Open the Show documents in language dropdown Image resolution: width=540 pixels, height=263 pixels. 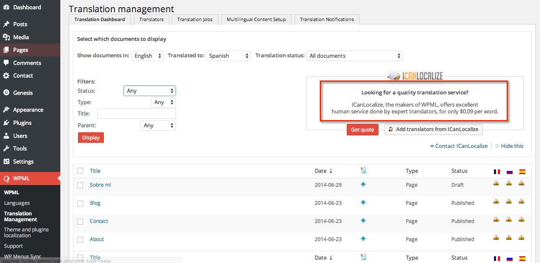(x=147, y=56)
